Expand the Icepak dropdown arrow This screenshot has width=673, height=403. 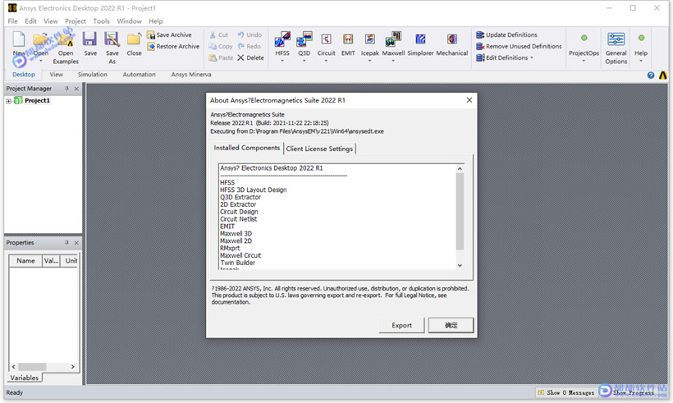pyautogui.click(x=370, y=61)
